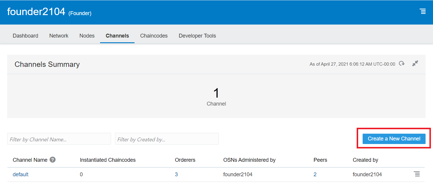Viewport: 433px width, 186px height.
Task: Open the default channel link
Action: click(x=20, y=174)
